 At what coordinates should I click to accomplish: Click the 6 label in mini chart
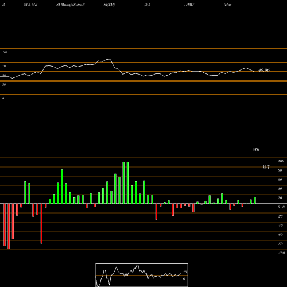[x=184, y=279]
